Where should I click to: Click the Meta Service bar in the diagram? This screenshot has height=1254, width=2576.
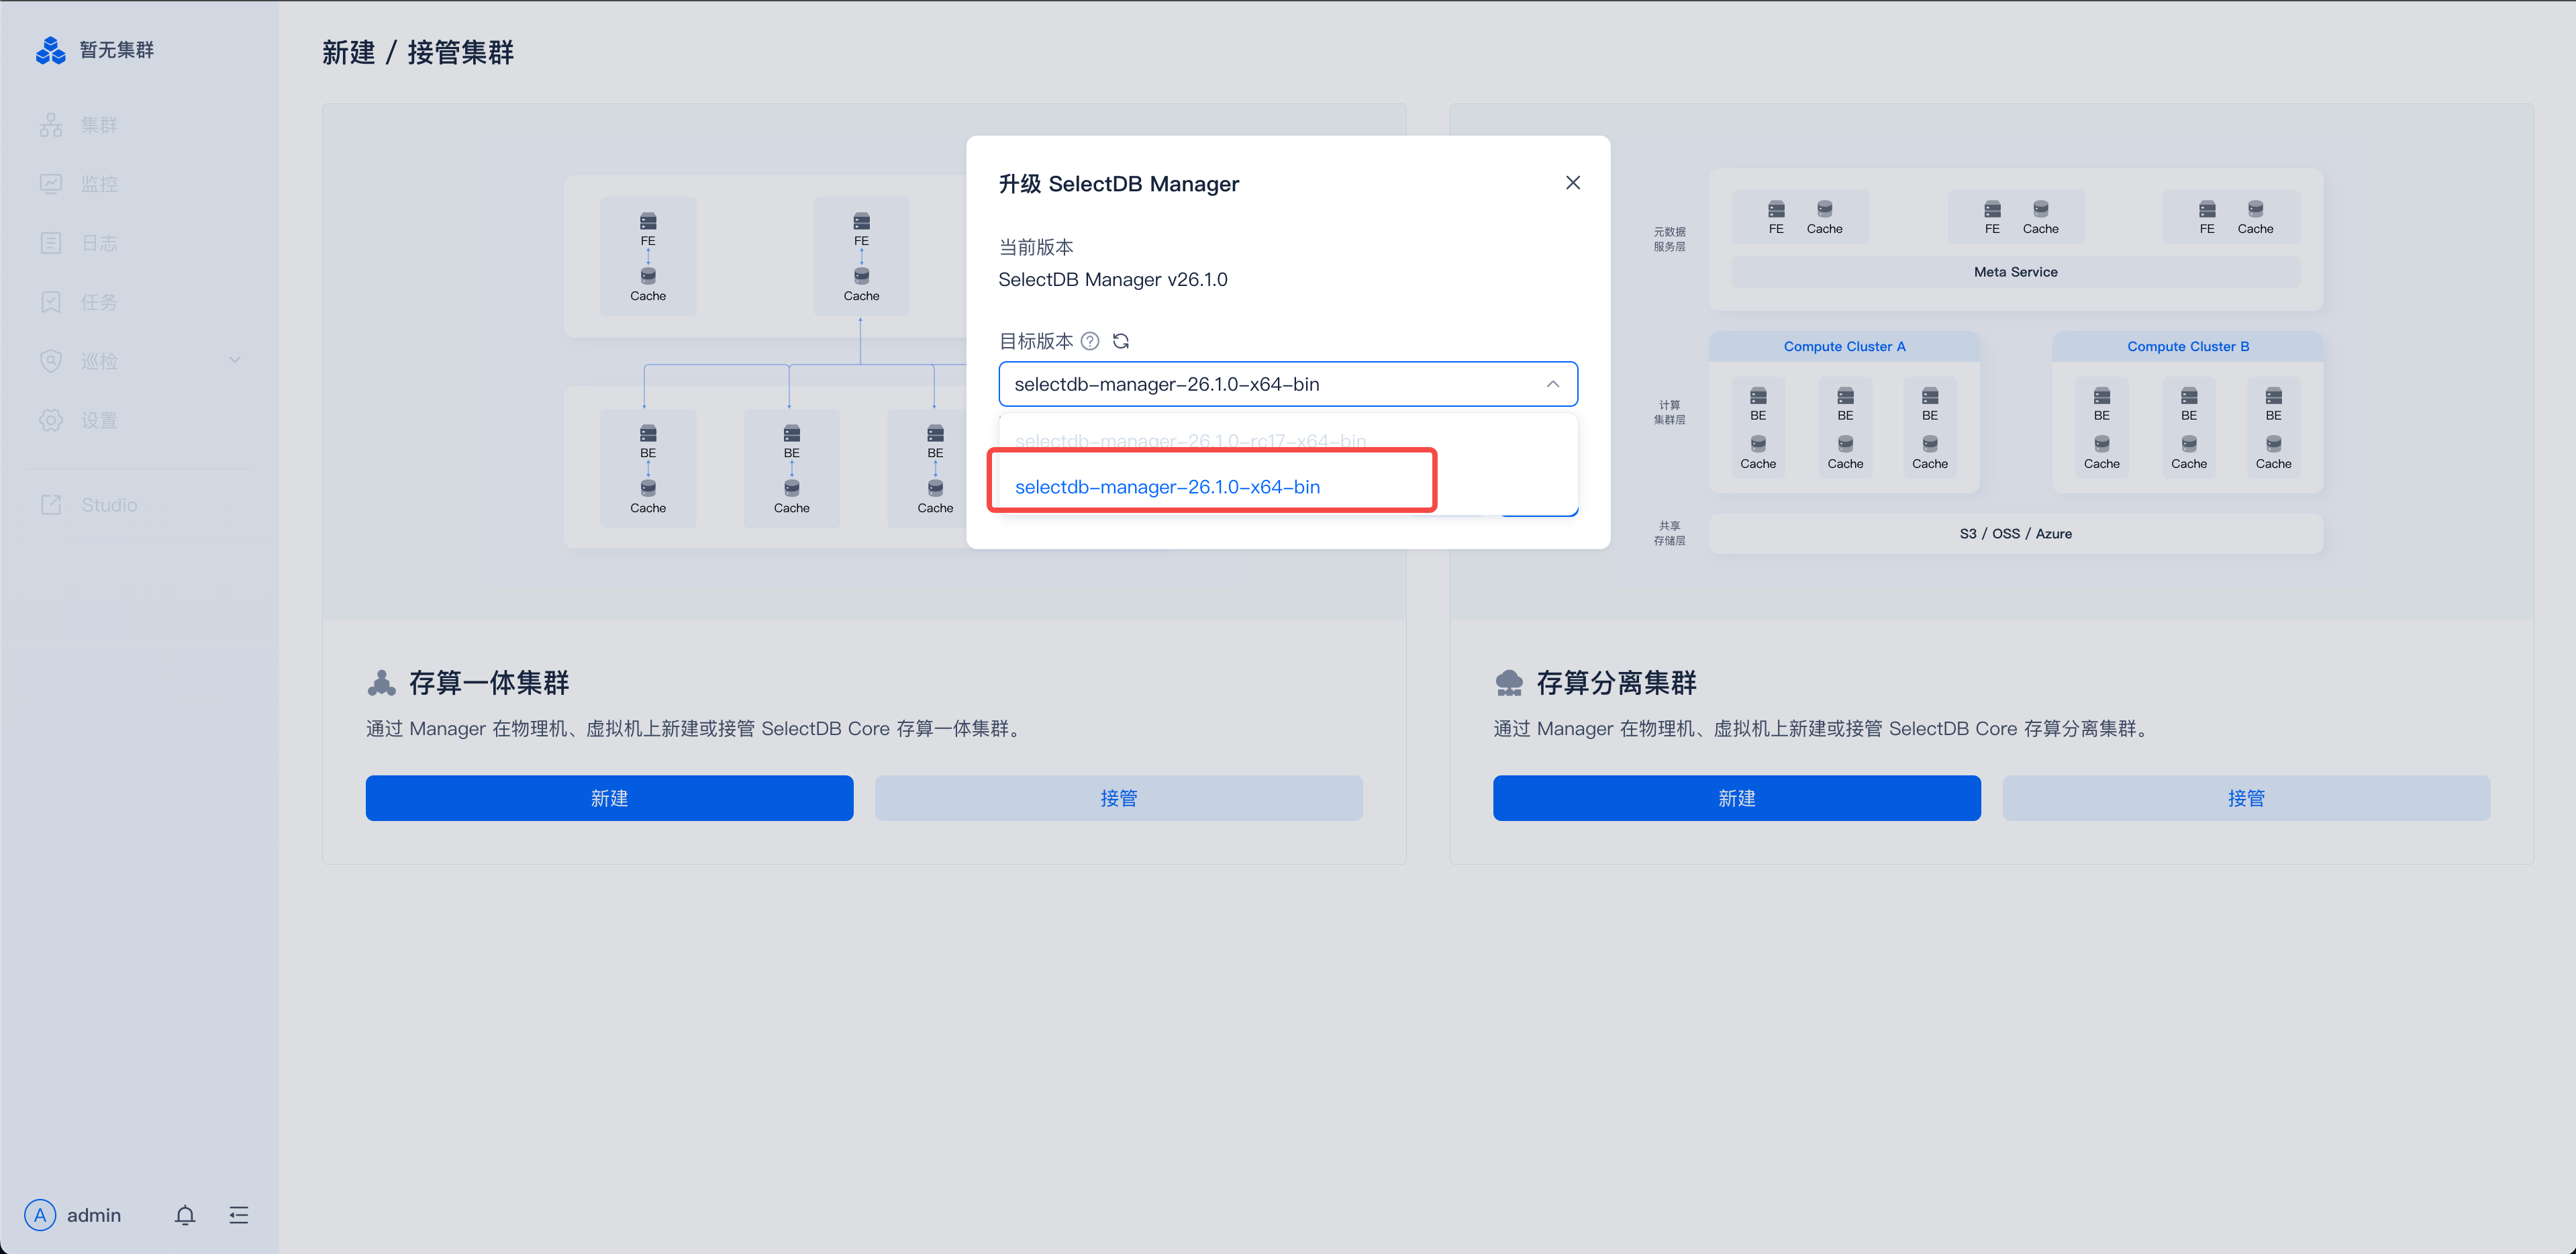[2015, 272]
